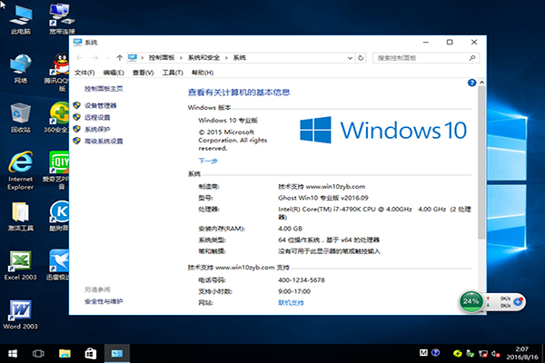545x363 pixels.
Task: Open the Windows Store taskbar icon
Action: point(90,352)
